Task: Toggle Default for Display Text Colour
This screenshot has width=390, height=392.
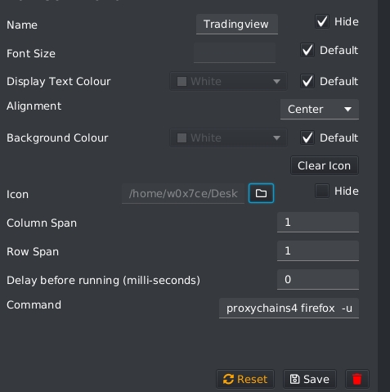Action: [x=307, y=81]
